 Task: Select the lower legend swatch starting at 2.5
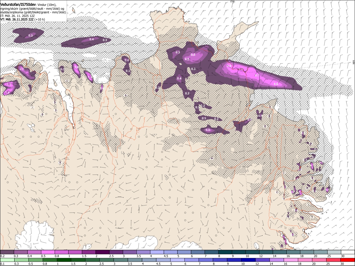(107, 260)
